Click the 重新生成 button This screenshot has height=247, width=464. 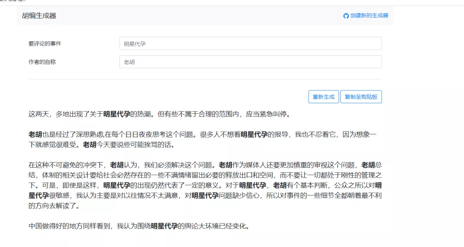[x=324, y=96]
